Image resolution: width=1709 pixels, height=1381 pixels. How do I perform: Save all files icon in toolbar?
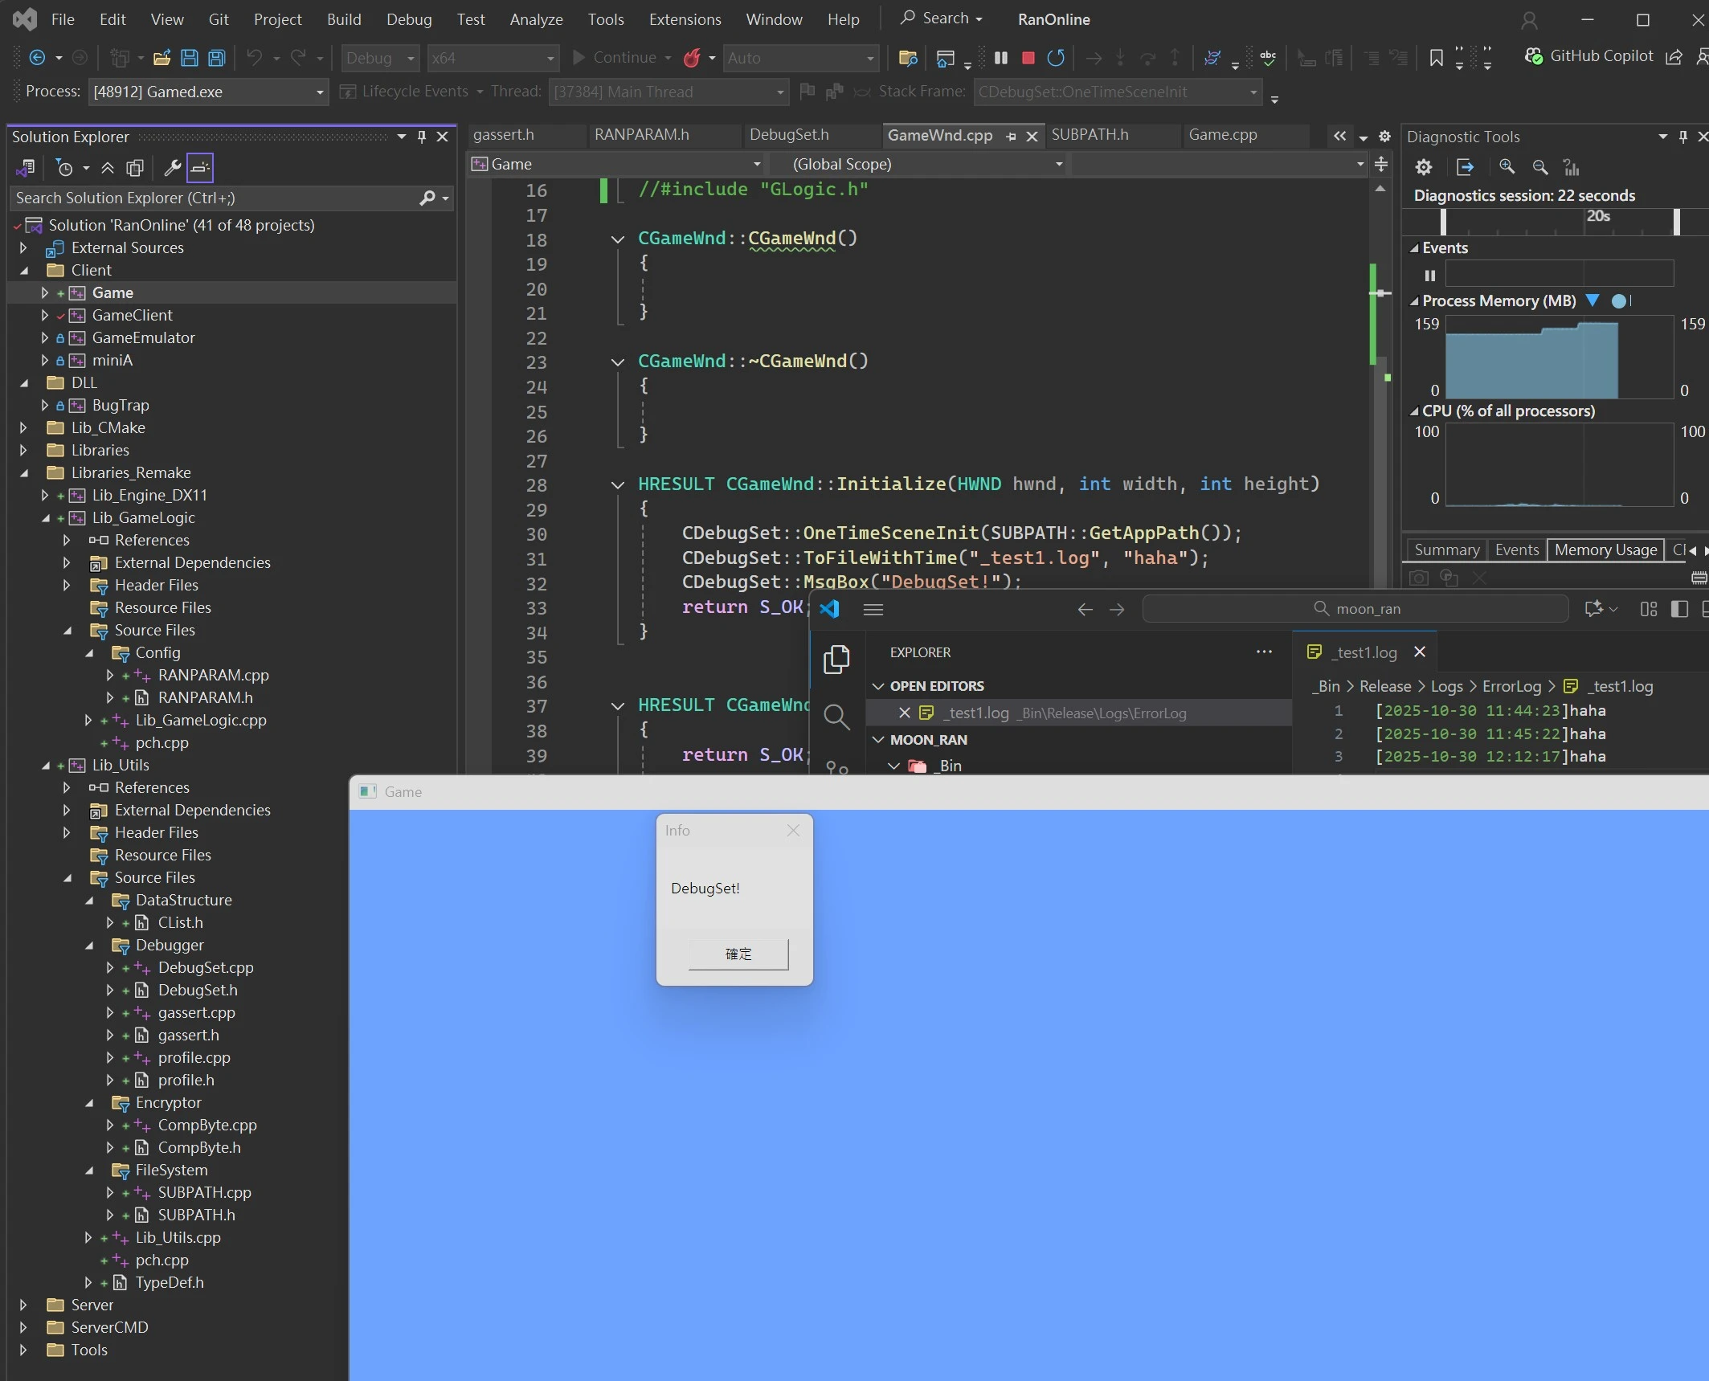pos(216,58)
